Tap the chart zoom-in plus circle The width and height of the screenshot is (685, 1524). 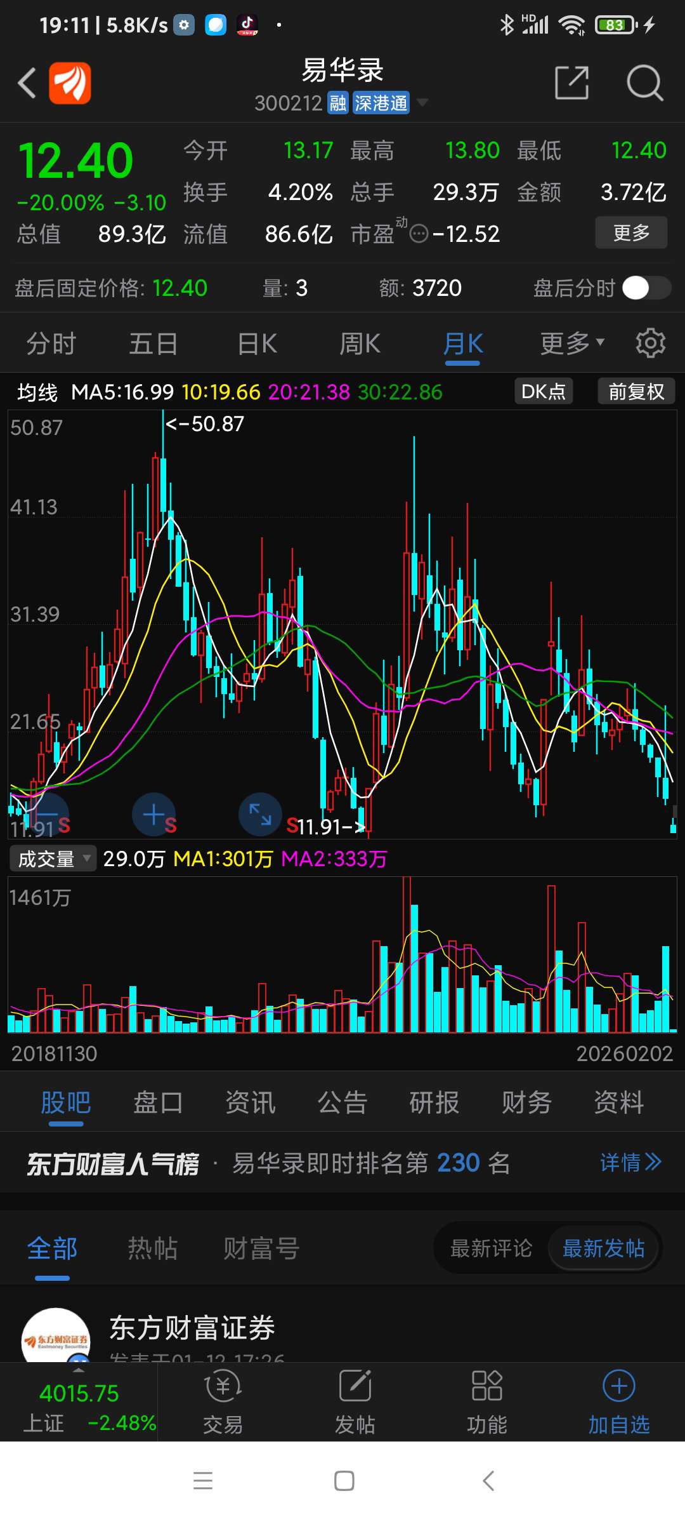[154, 814]
